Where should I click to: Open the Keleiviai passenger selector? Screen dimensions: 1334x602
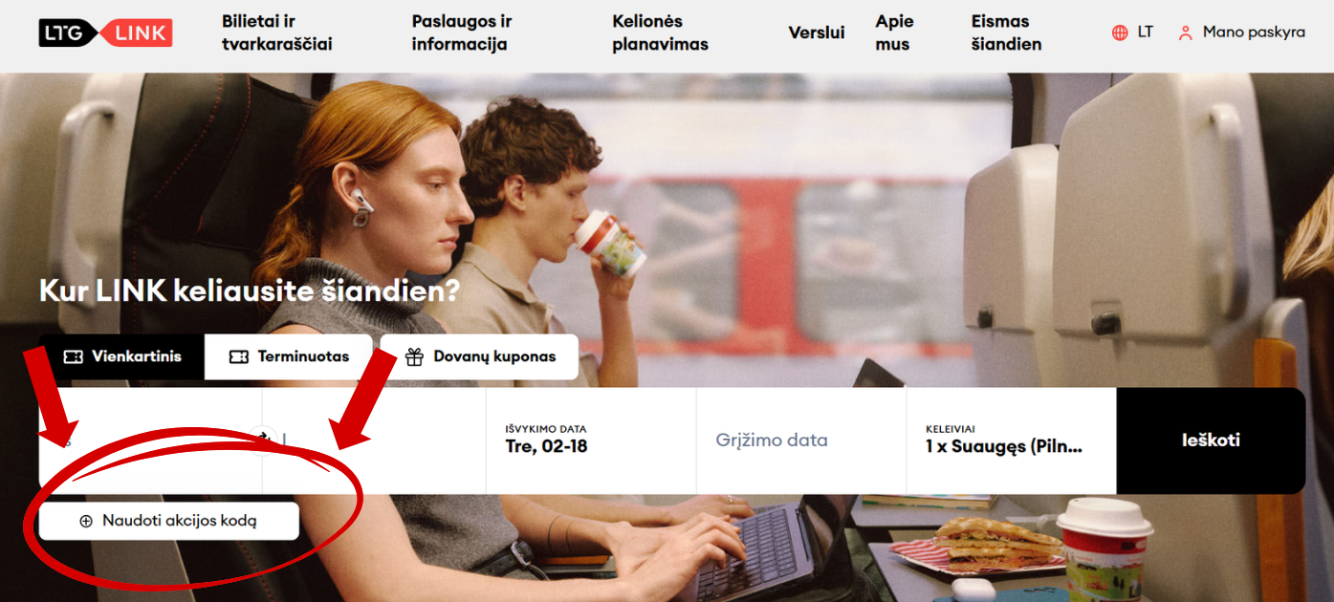point(1011,440)
